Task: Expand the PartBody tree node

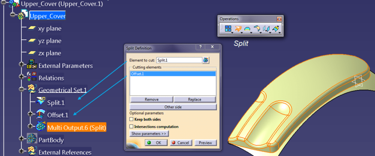Action: pos(22,139)
